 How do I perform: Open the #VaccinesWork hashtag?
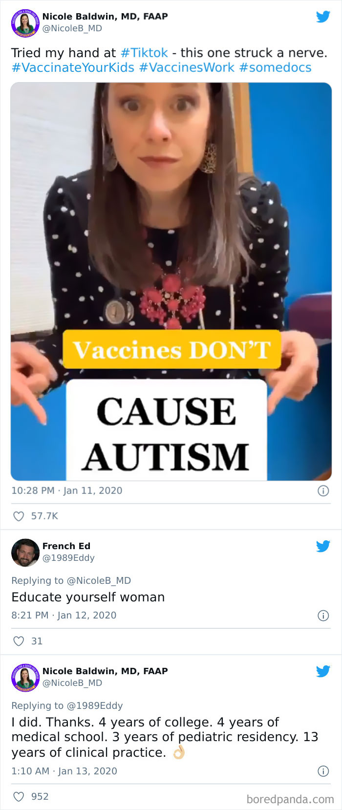point(187,67)
